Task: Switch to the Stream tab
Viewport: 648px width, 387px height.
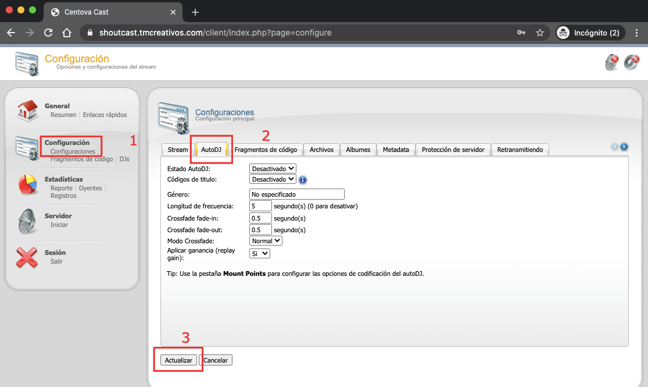Action: click(178, 150)
